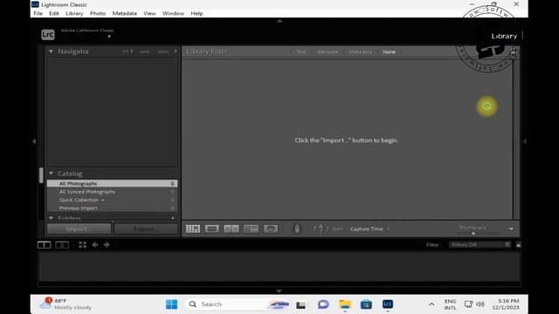Select Quick Collection in Catalog
Viewport: 559px width, 314px height.
(x=112, y=200)
